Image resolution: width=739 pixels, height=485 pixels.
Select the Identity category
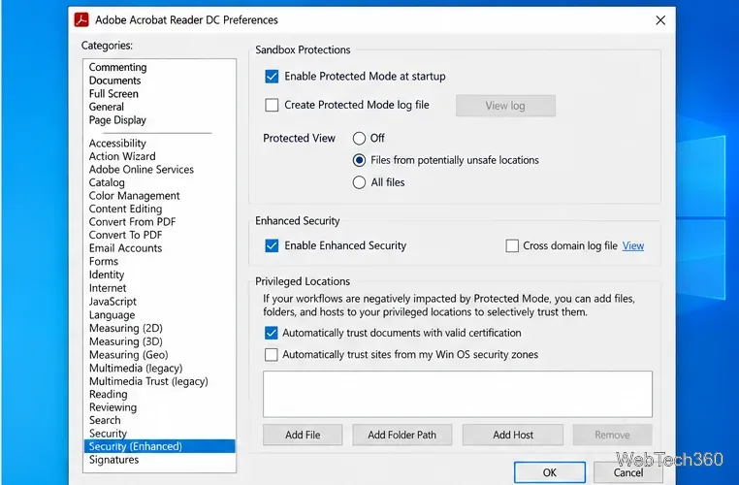[x=107, y=275]
